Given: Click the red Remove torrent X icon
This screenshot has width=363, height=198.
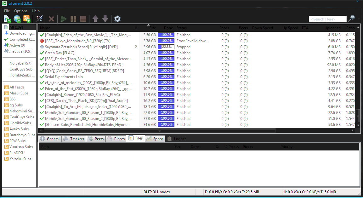Looking at the screenshot, I should tap(51, 19).
